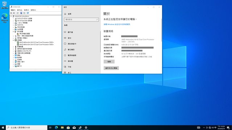The image size is (232, 130).
Task: Show hidden tray icons chevron
Action: [x=204, y=127]
